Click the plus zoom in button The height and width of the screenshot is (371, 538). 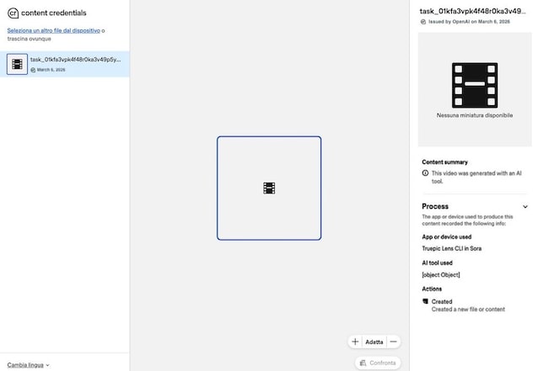point(355,342)
